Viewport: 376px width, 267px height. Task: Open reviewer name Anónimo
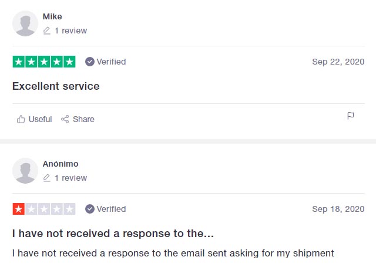[61, 164]
